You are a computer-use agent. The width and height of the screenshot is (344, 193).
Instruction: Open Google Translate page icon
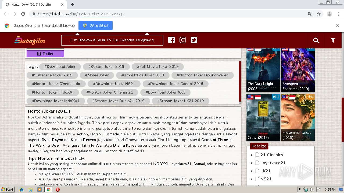coord(310,14)
